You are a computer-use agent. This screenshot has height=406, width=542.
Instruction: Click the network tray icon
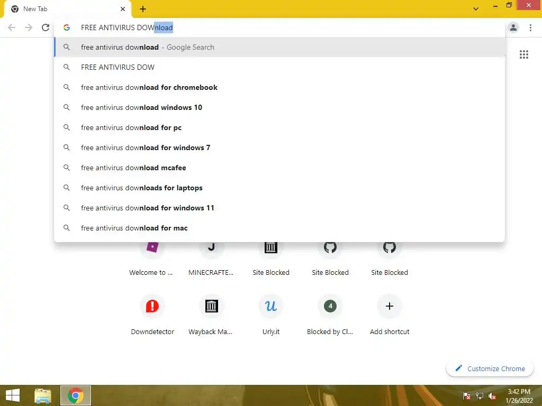[480, 396]
